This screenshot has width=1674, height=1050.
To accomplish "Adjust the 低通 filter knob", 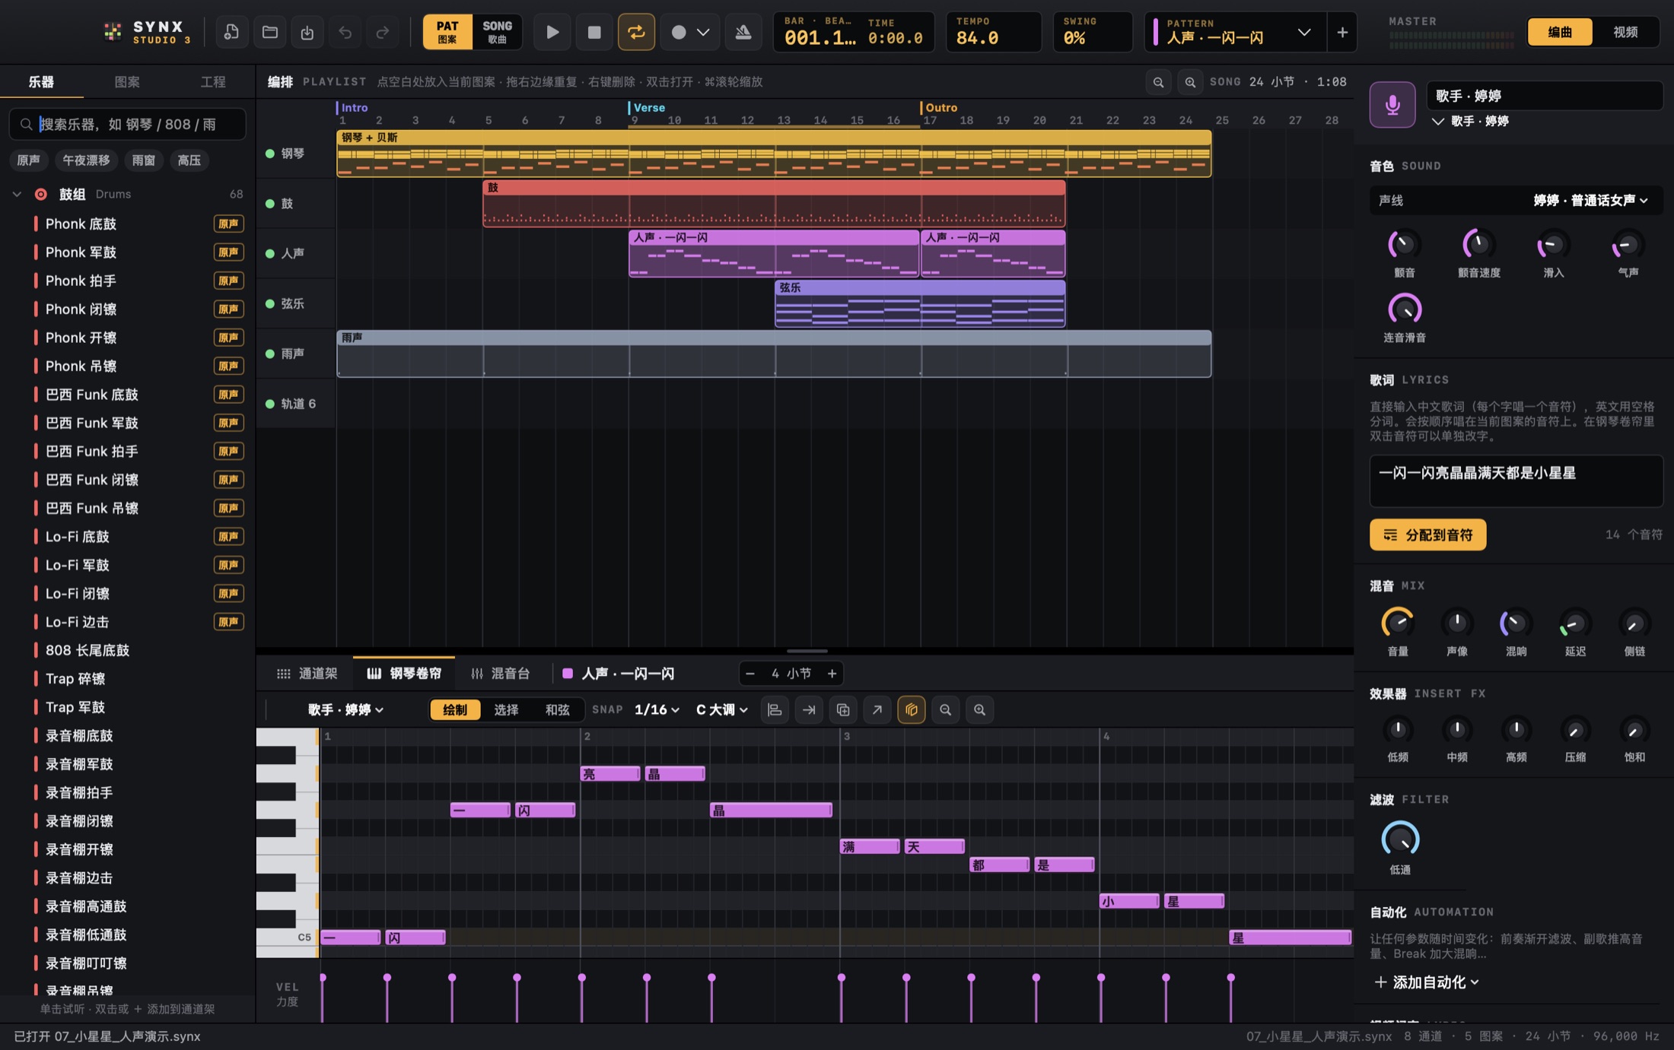I will coord(1399,839).
